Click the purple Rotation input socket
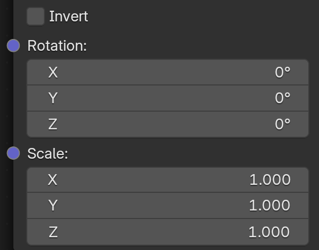This screenshot has height=250, width=319. pos(13,45)
